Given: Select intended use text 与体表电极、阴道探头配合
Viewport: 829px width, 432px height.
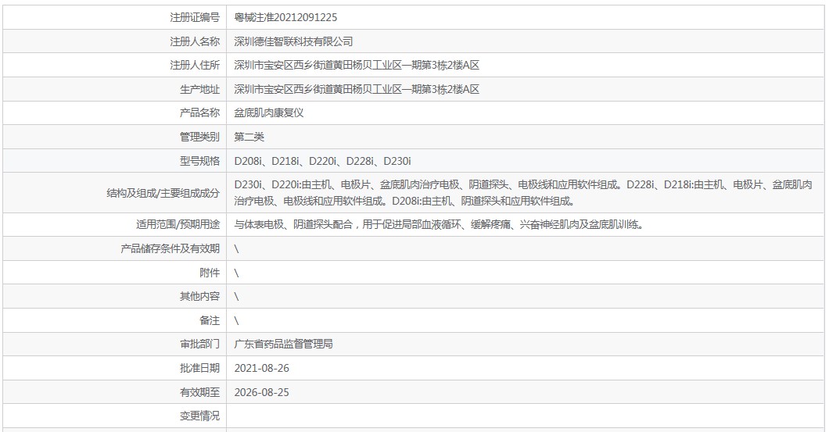Looking at the screenshot, I should 439,224.
